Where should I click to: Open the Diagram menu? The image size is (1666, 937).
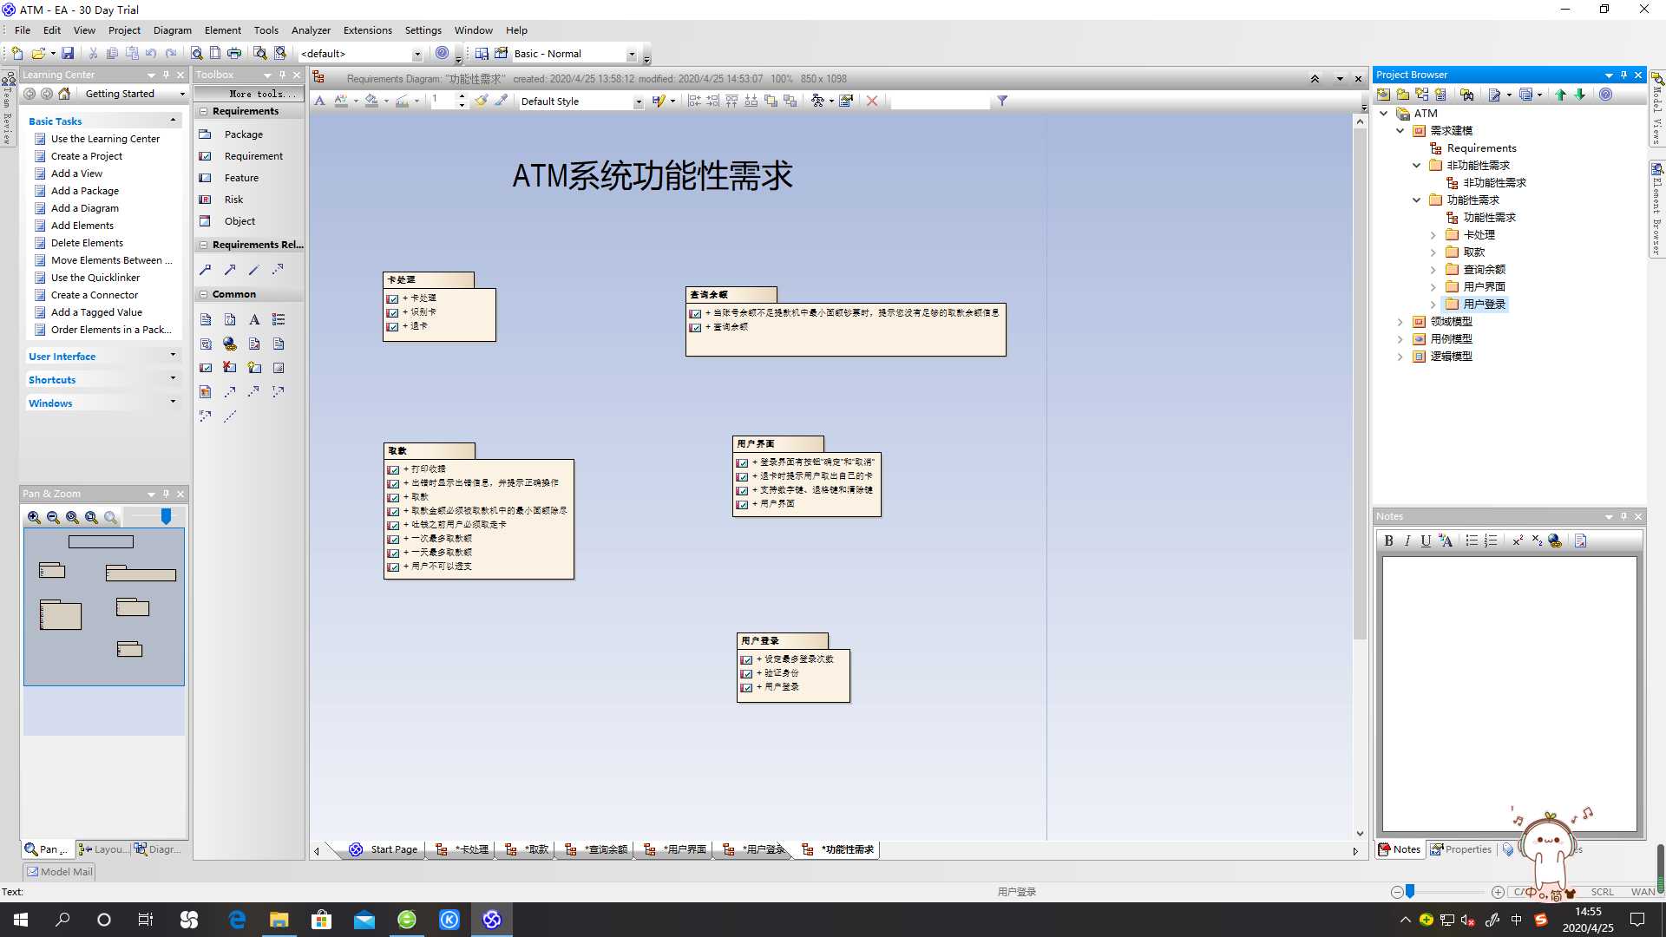(x=172, y=30)
